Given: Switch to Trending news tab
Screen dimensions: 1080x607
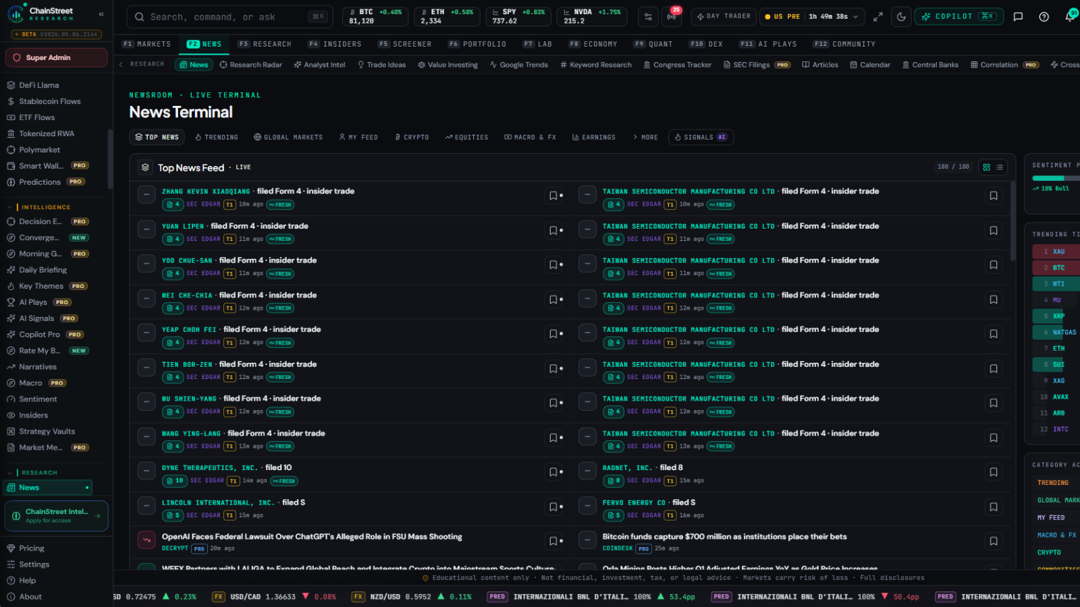Looking at the screenshot, I should (x=217, y=137).
